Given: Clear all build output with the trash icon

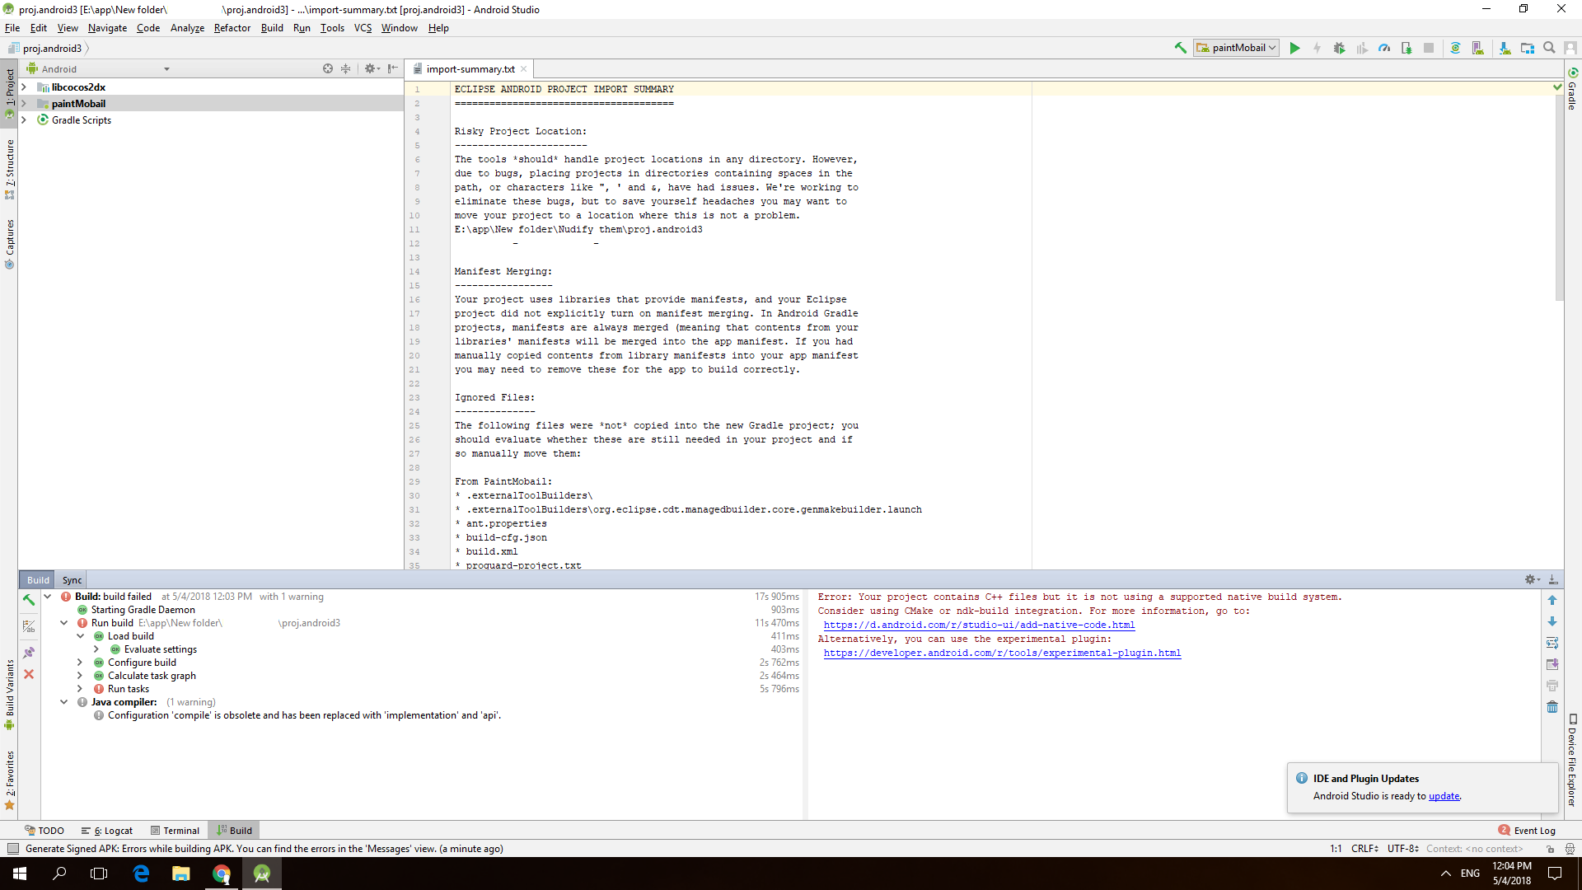Looking at the screenshot, I should coord(1552,707).
